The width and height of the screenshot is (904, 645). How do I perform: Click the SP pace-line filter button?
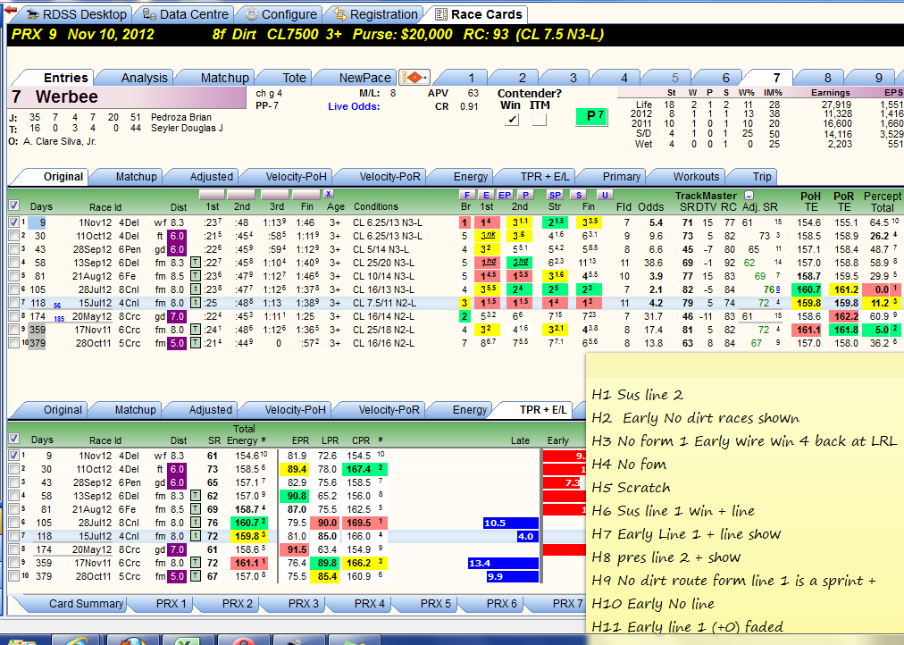coord(555,195)
